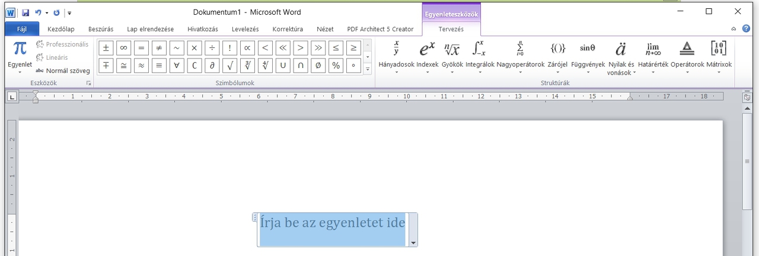Insert the complement symbol
Image resolution: width=759 pixels, height=256 pixels.
tap(194, 66)
